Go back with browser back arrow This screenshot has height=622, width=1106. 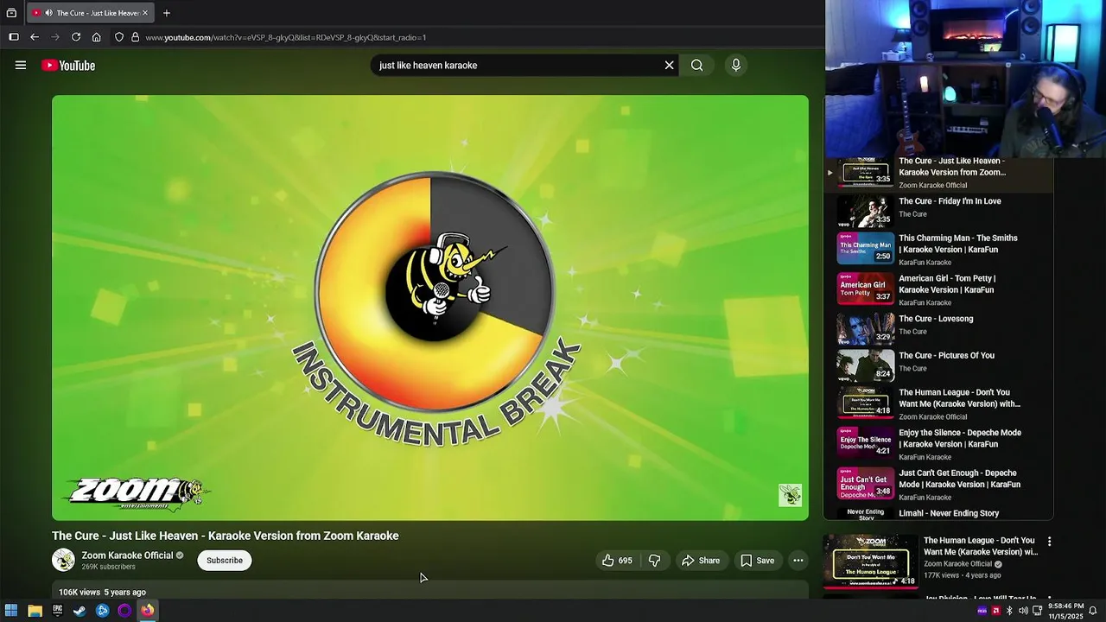coord(35,37)
